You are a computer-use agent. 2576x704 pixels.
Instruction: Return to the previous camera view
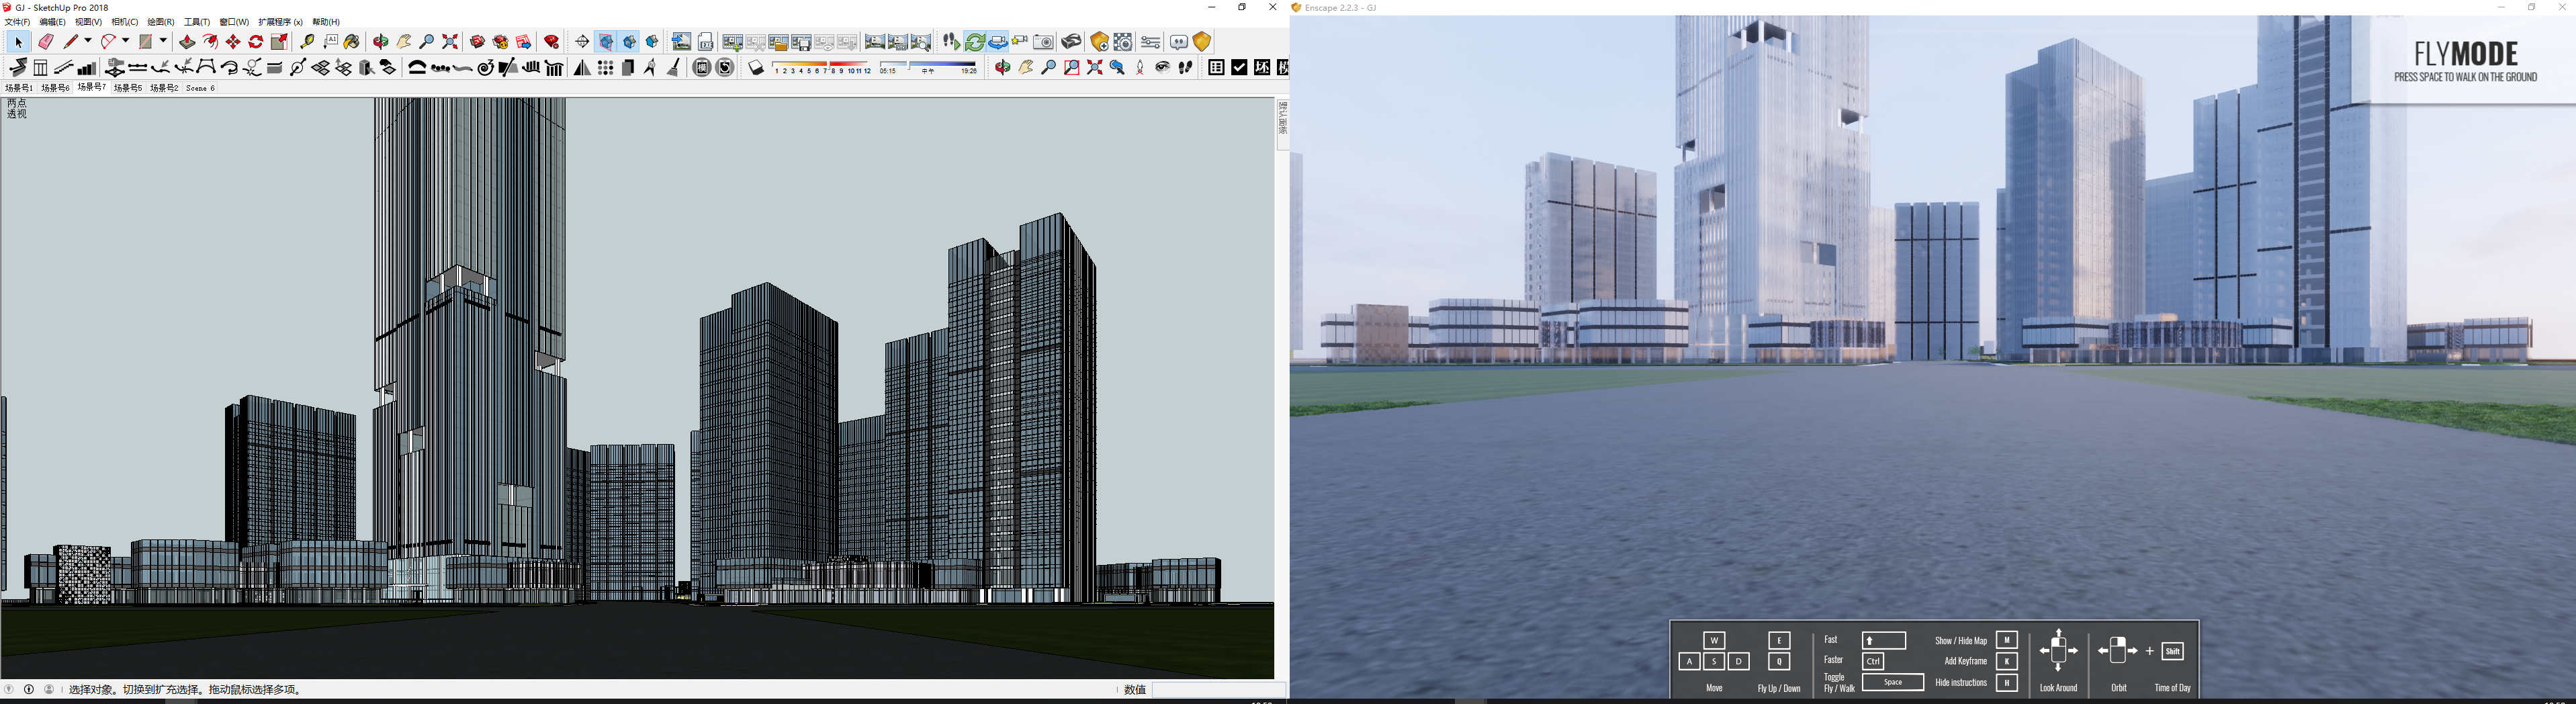1118,68
